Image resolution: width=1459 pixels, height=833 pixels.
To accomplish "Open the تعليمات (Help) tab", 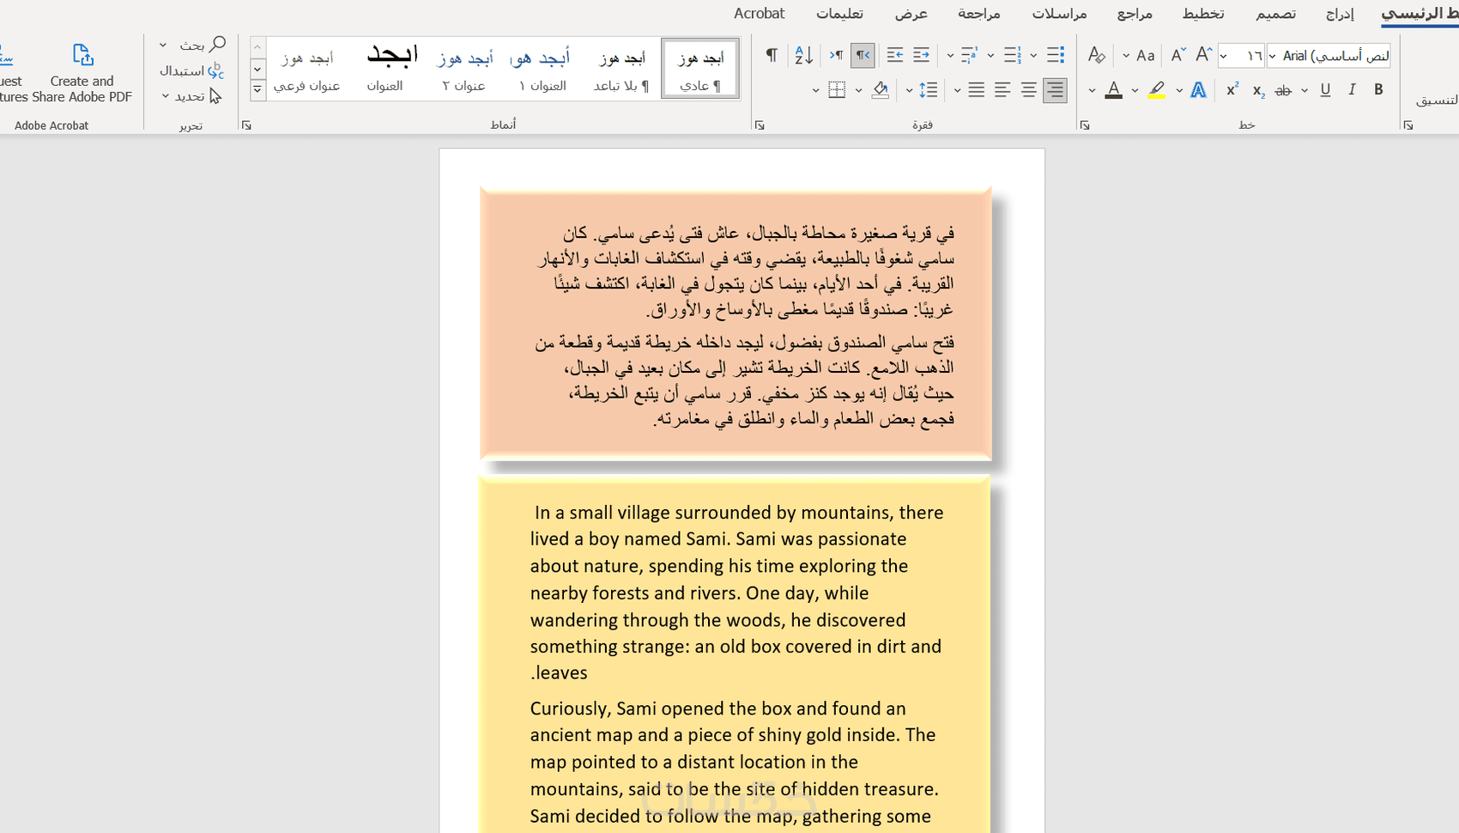I will (839, 14).
